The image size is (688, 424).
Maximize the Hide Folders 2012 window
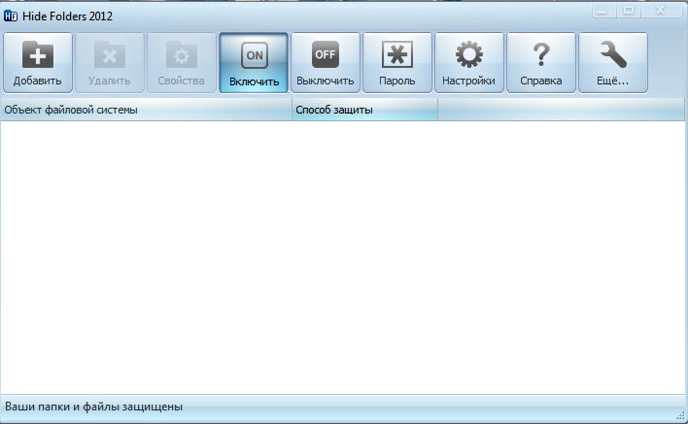coord(628,11)
